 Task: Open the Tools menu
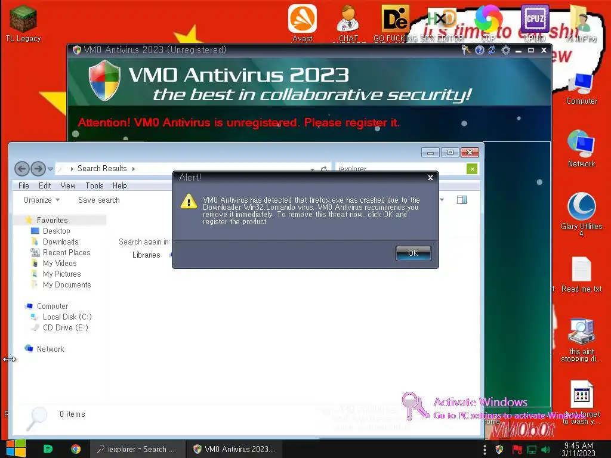point(94,186)
